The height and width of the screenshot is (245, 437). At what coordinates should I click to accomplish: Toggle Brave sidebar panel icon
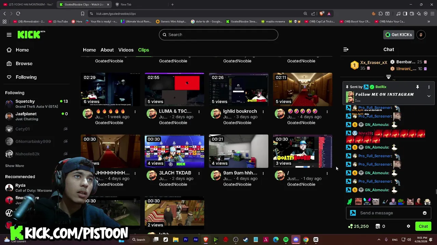pyautogui.click(x=405, y=14)
